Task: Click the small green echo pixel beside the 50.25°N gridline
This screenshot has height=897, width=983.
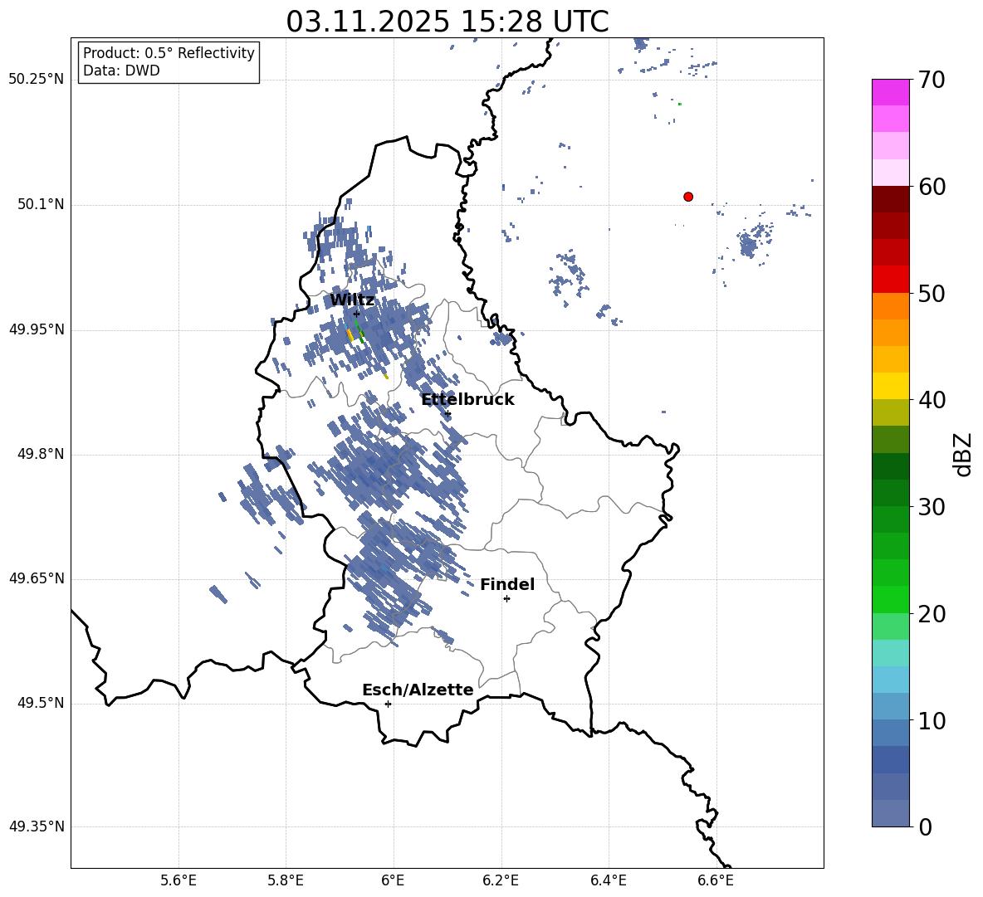Action: [680, 104]
